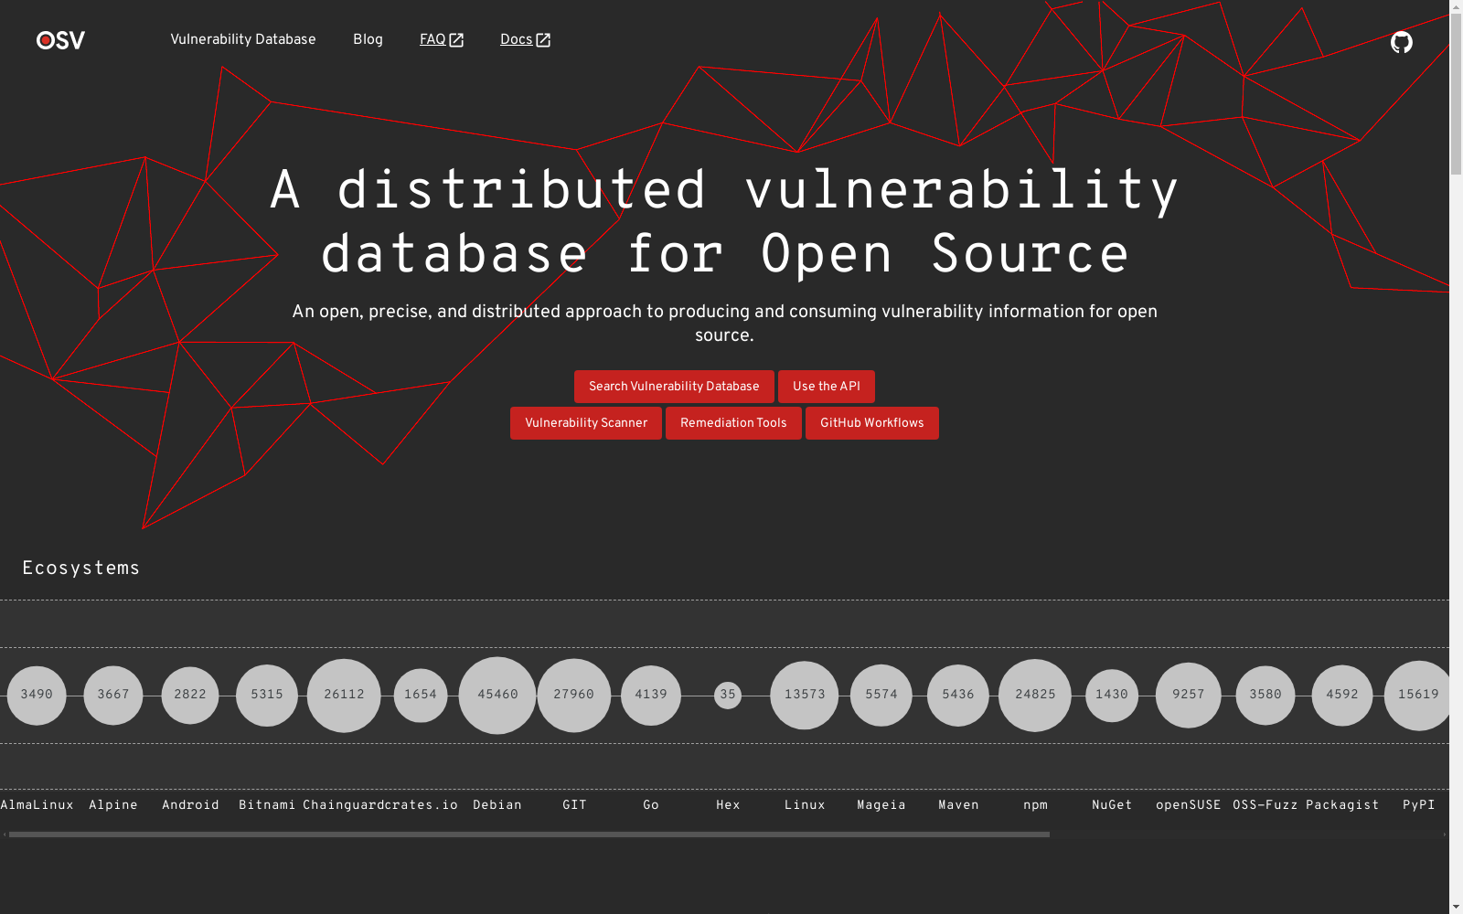Image resolution: width=1463 pixels, height=914 pixels.
Task: Click the Use the API button
Action: [x=827, y=387]
